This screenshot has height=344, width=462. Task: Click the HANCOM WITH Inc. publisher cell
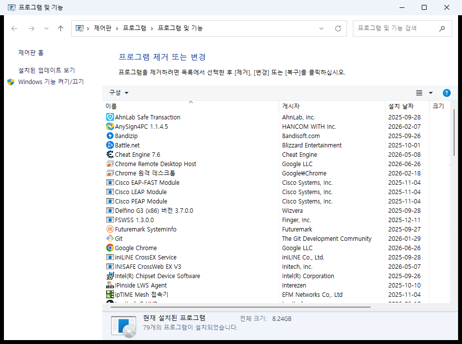[x=309, y=127]
